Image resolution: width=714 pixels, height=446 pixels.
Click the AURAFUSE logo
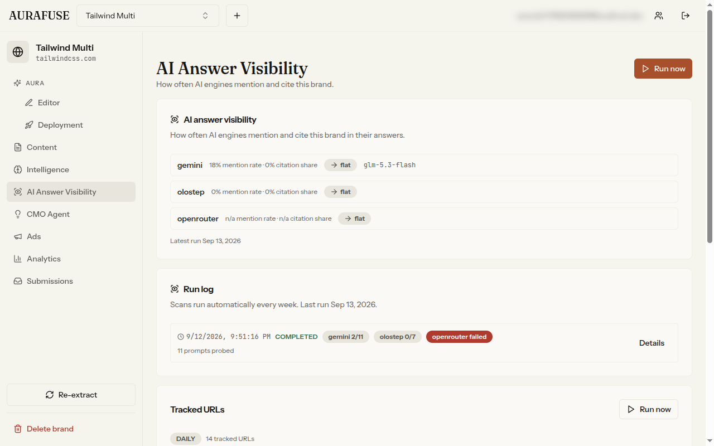tap(39, 16)
